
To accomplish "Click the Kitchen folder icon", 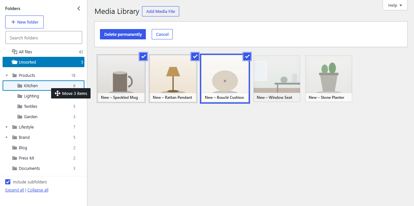I will point(20,86).
